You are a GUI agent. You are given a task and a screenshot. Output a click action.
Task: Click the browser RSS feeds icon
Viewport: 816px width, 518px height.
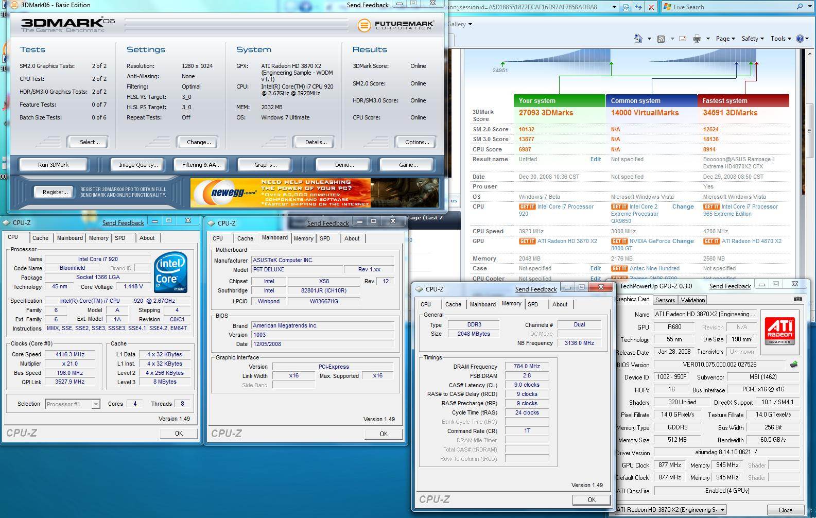(661, 39)
